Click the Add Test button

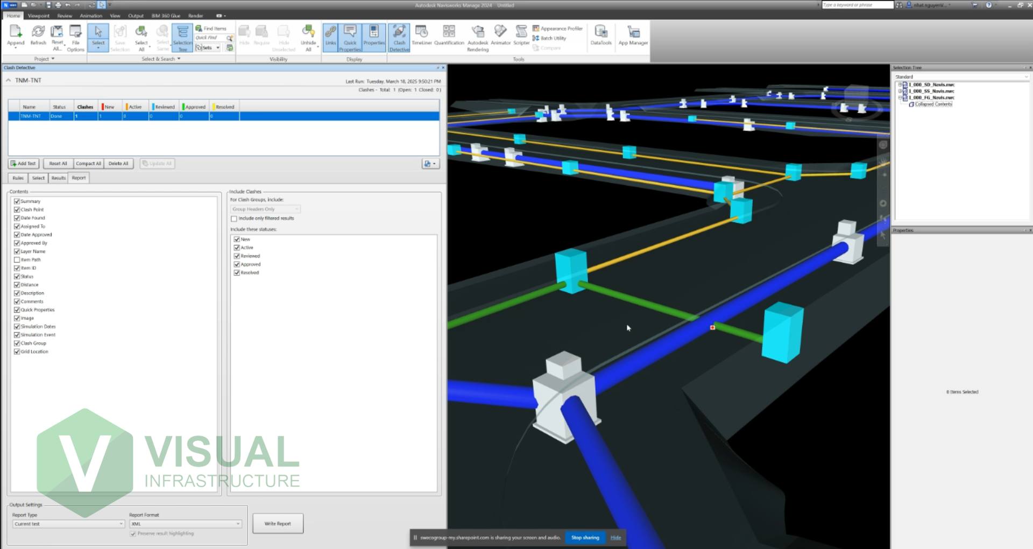click(x=23, y=164)
